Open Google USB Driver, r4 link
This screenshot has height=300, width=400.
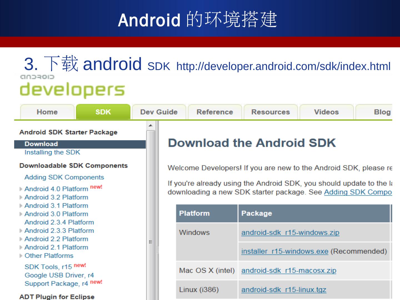(x=59, y=275)
